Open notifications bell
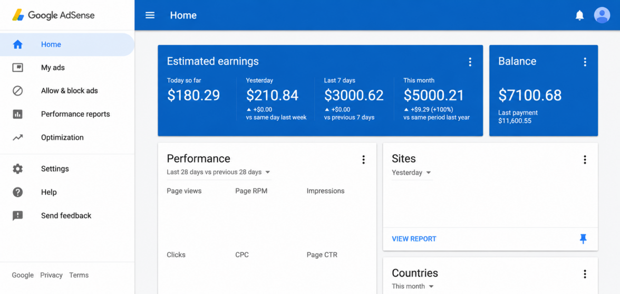Screen dimensions: 620x294 coord(579,15)
